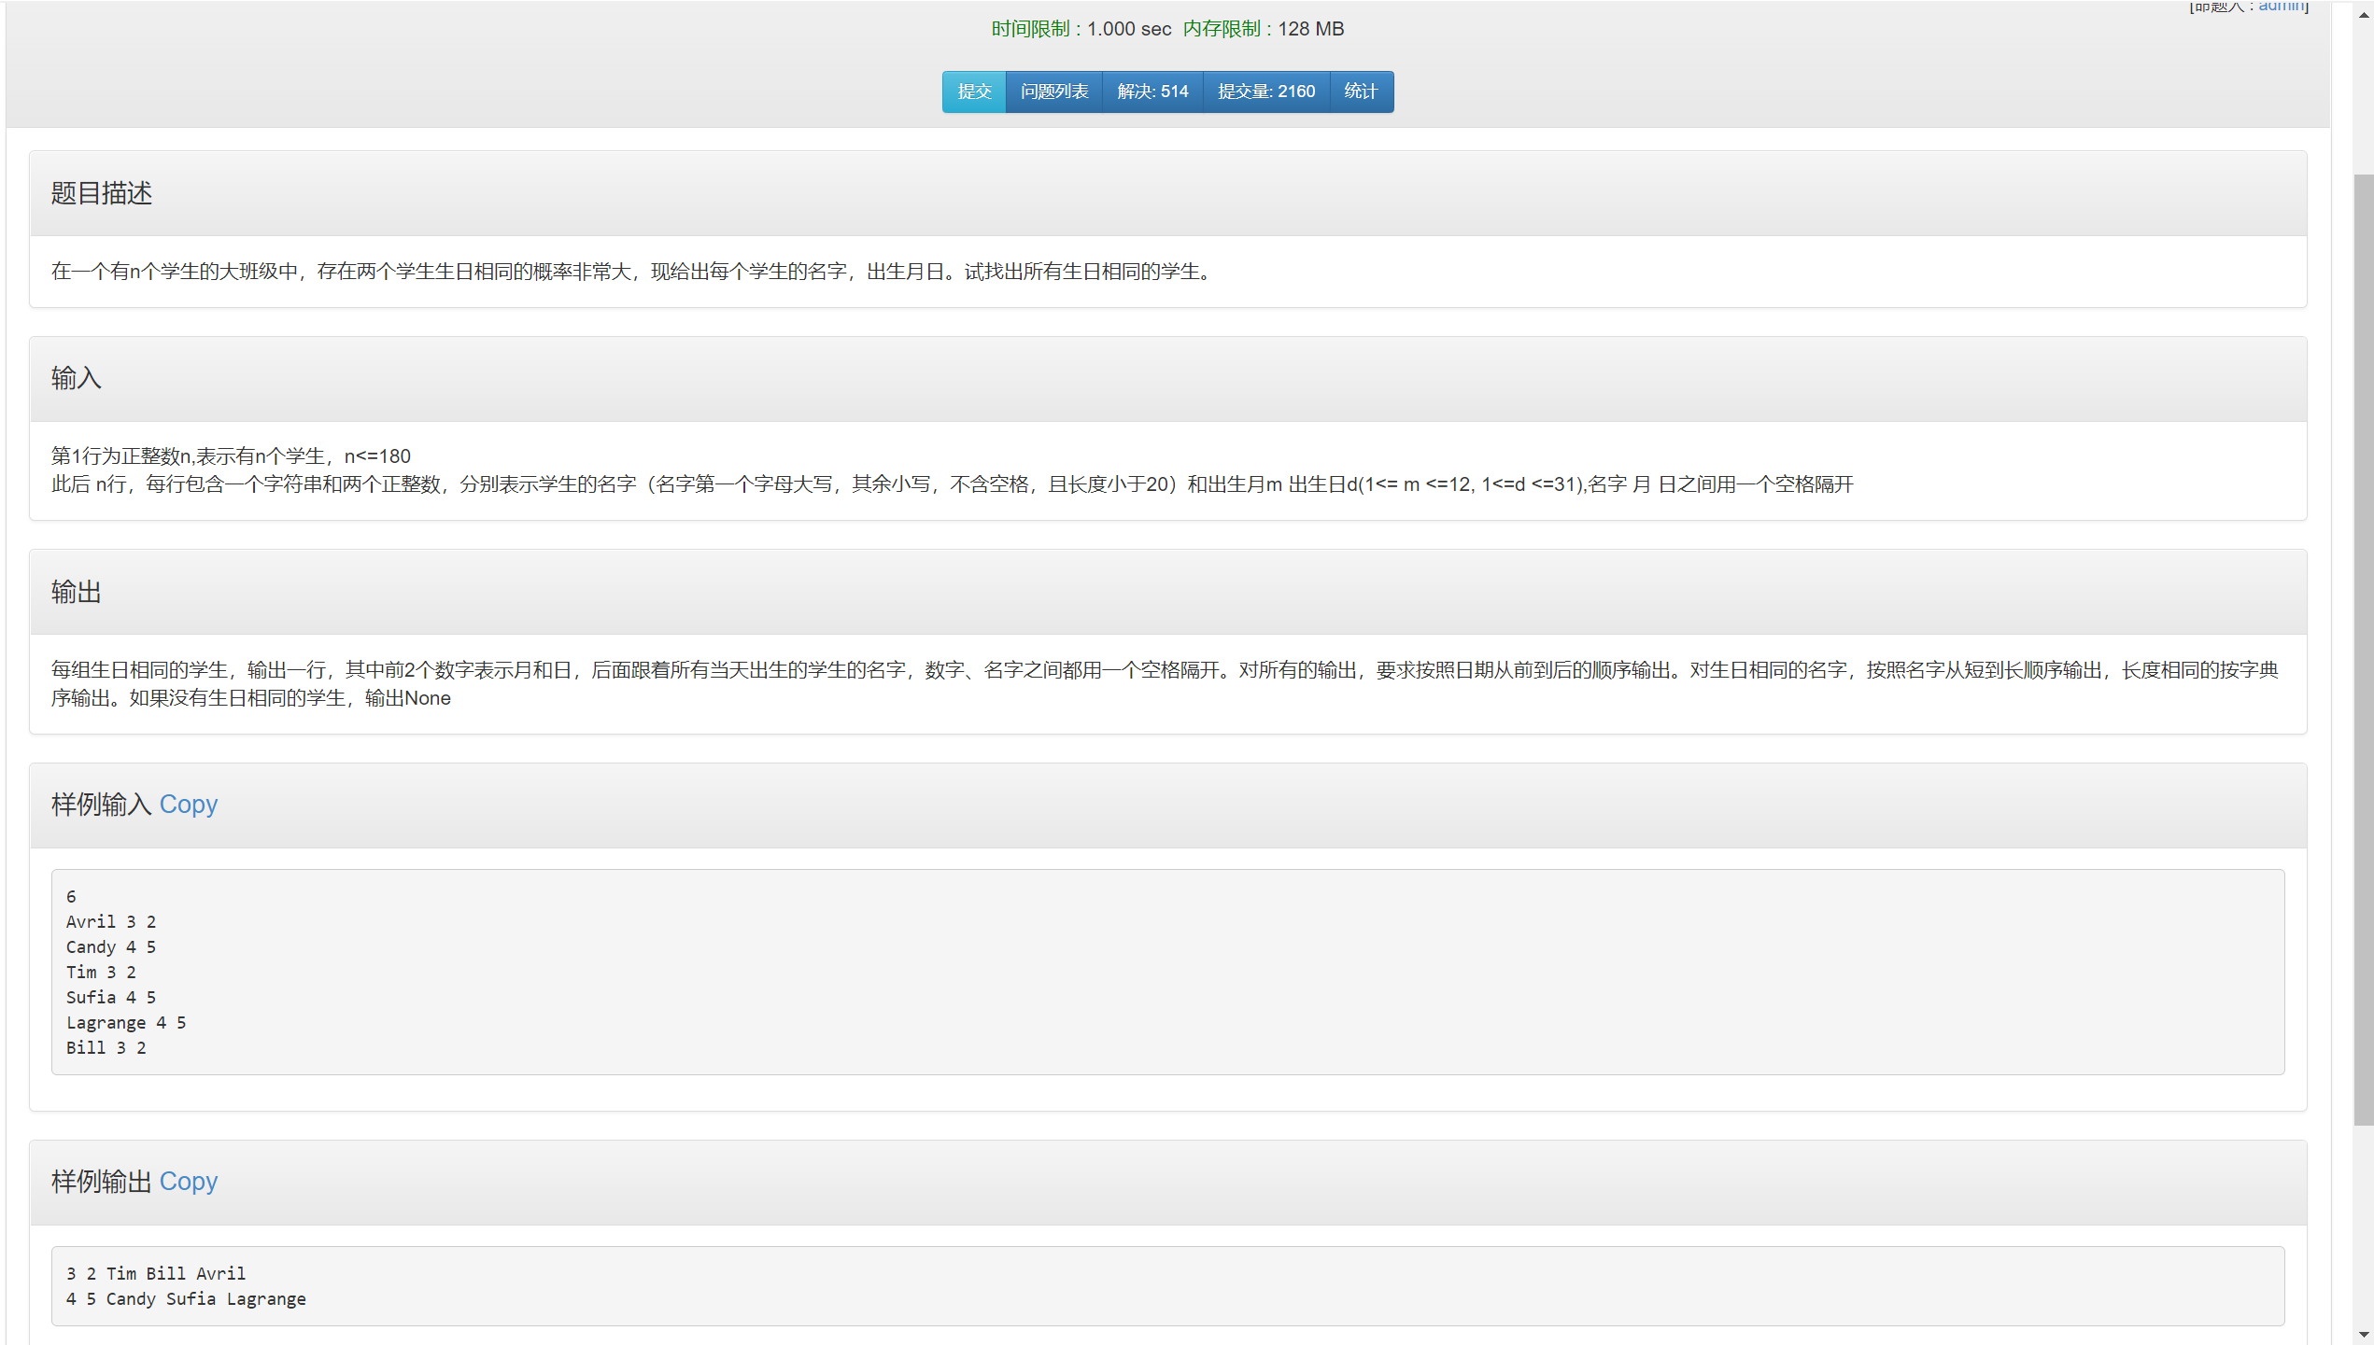Click the 题目描述 section heading
The width and height of the screenshot is (2374, 1345).
point(102,193)
